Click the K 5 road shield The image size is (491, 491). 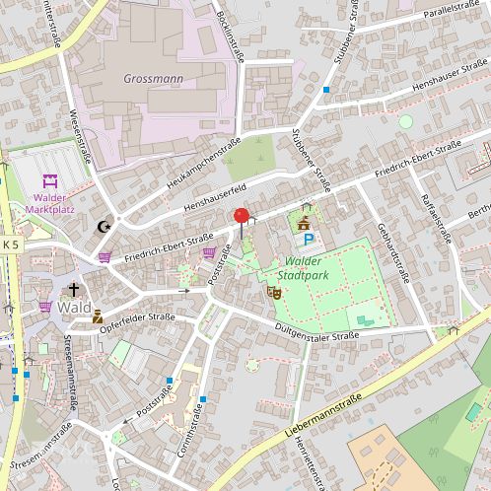pos(11,245)
